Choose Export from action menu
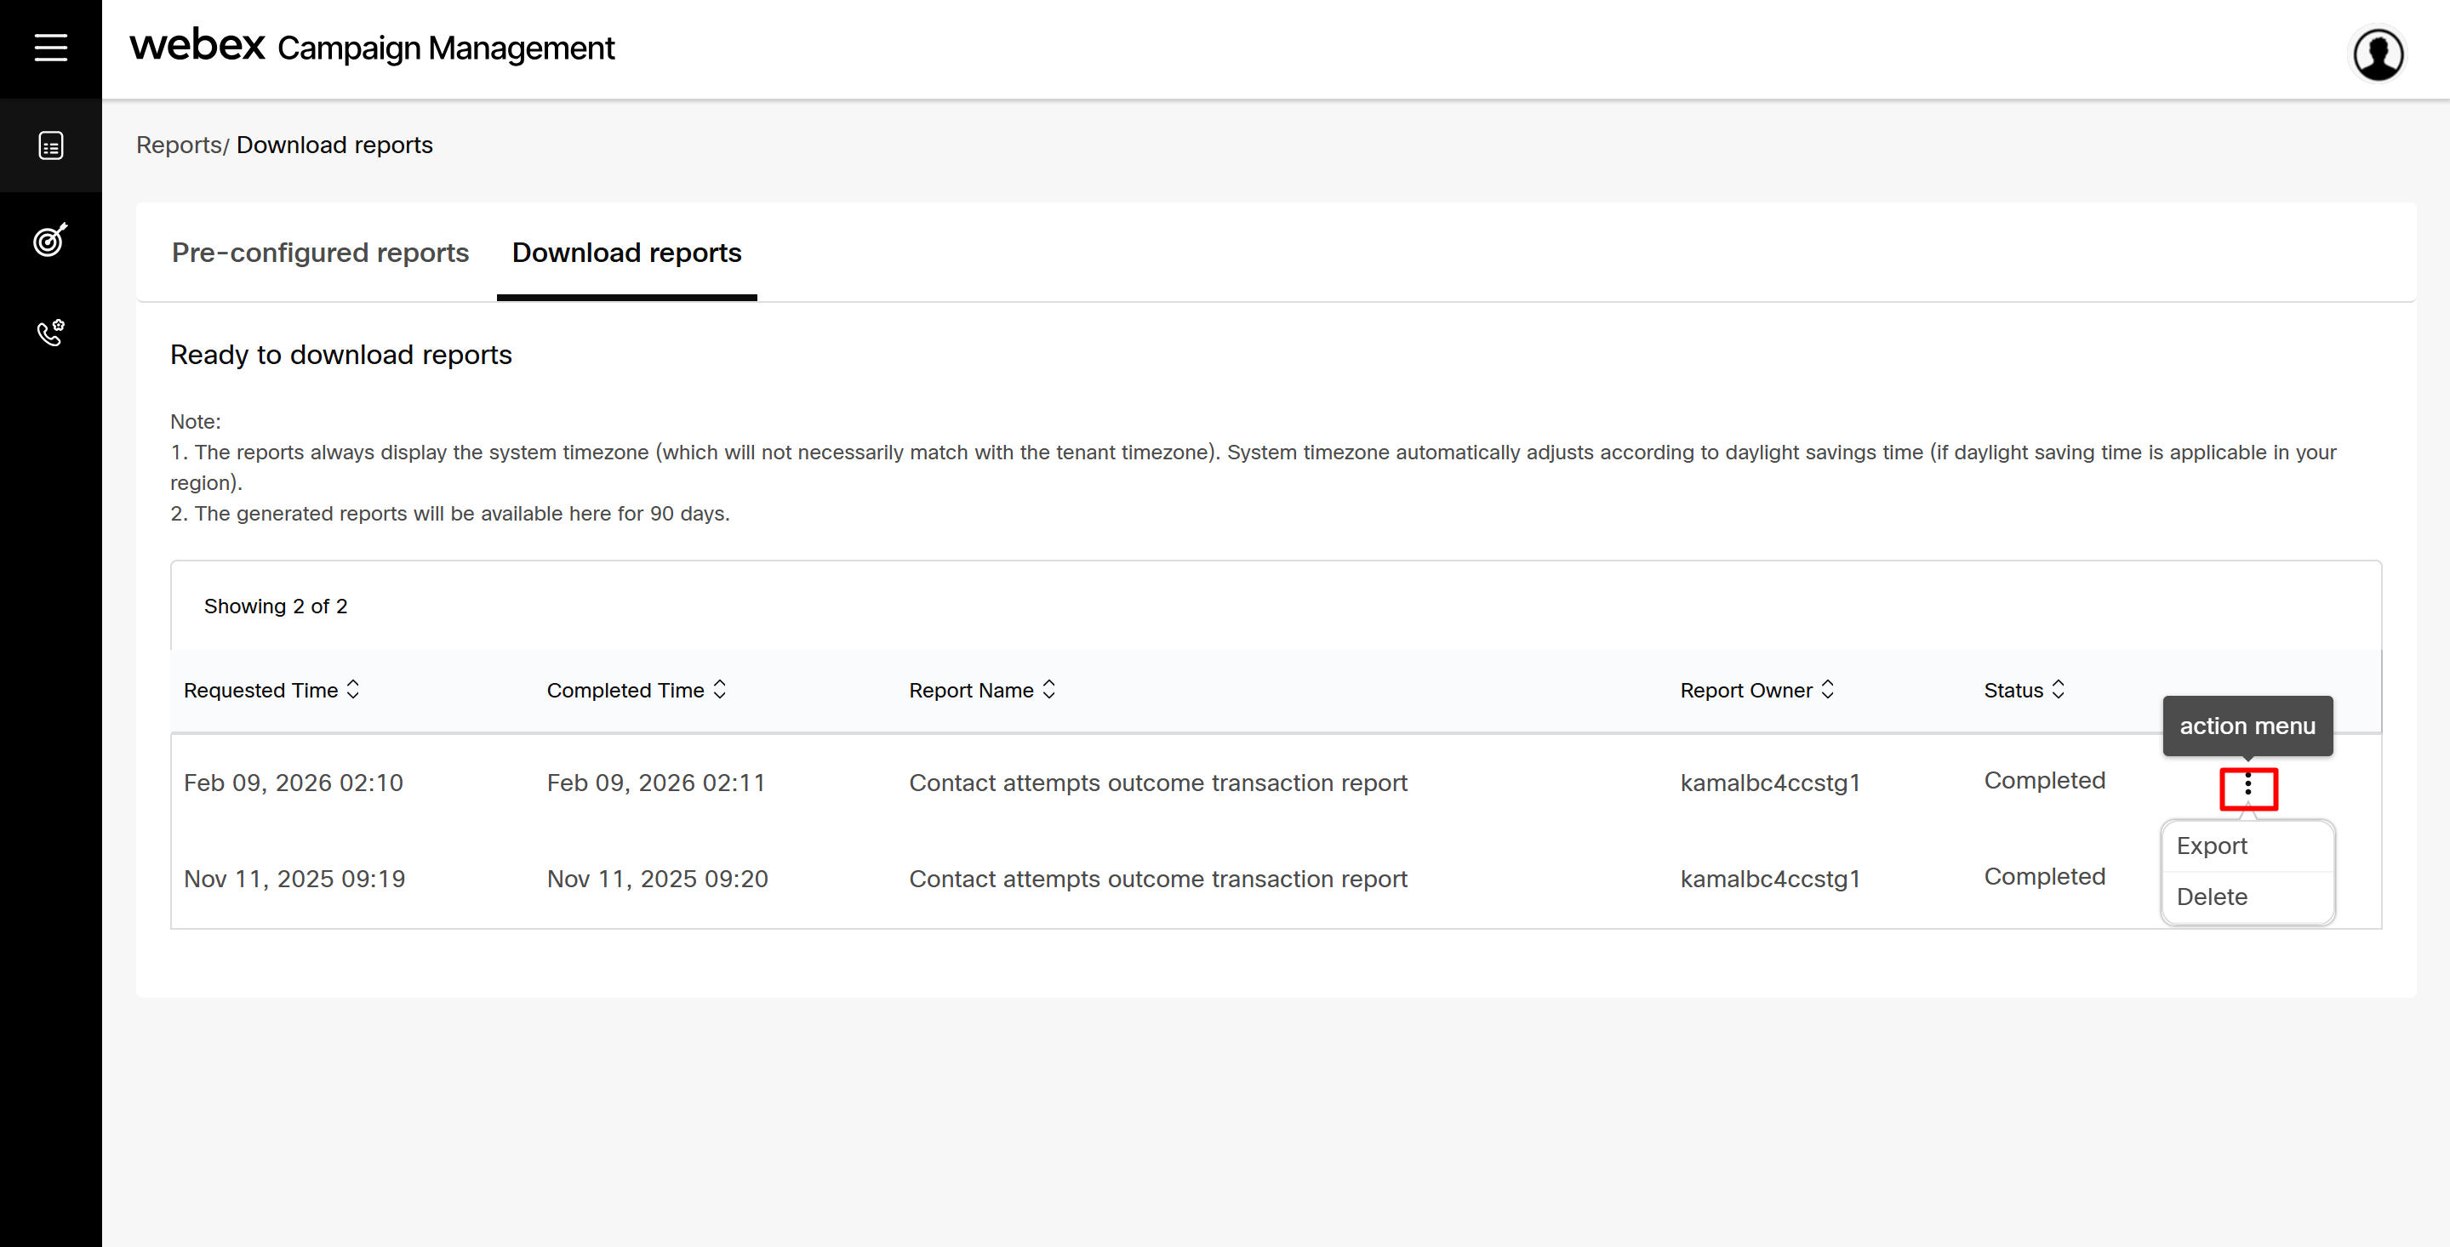This screenshot has height=1247, width=2450. tap(2211, 846)
